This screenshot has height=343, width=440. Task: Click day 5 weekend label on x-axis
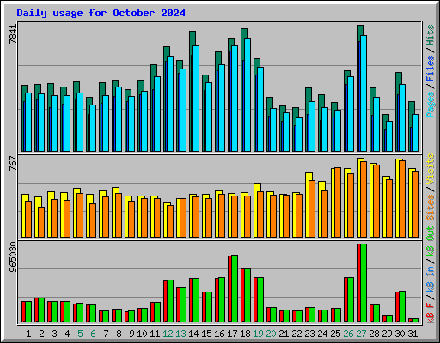point(80,334)
